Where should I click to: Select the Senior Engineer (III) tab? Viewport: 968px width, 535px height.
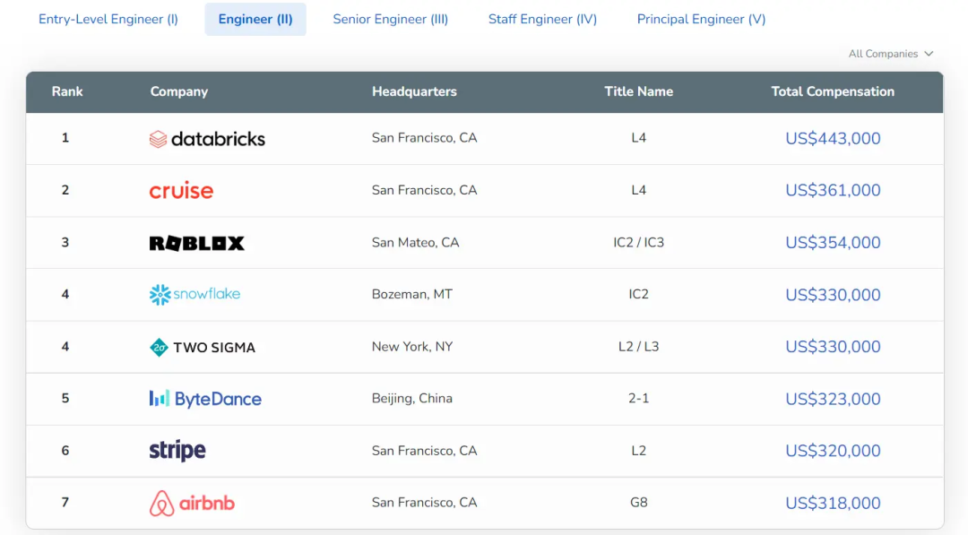tap(391, 19)
